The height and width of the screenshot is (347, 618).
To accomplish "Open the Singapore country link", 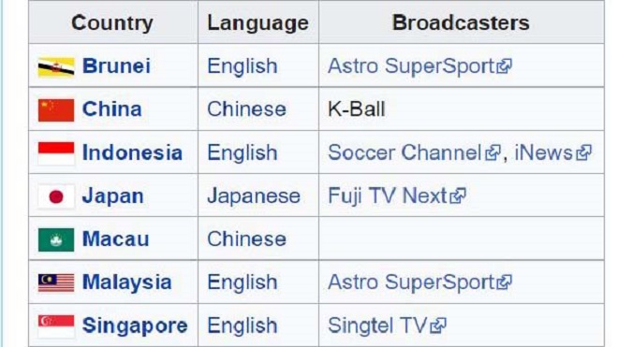I will point(135,325).
